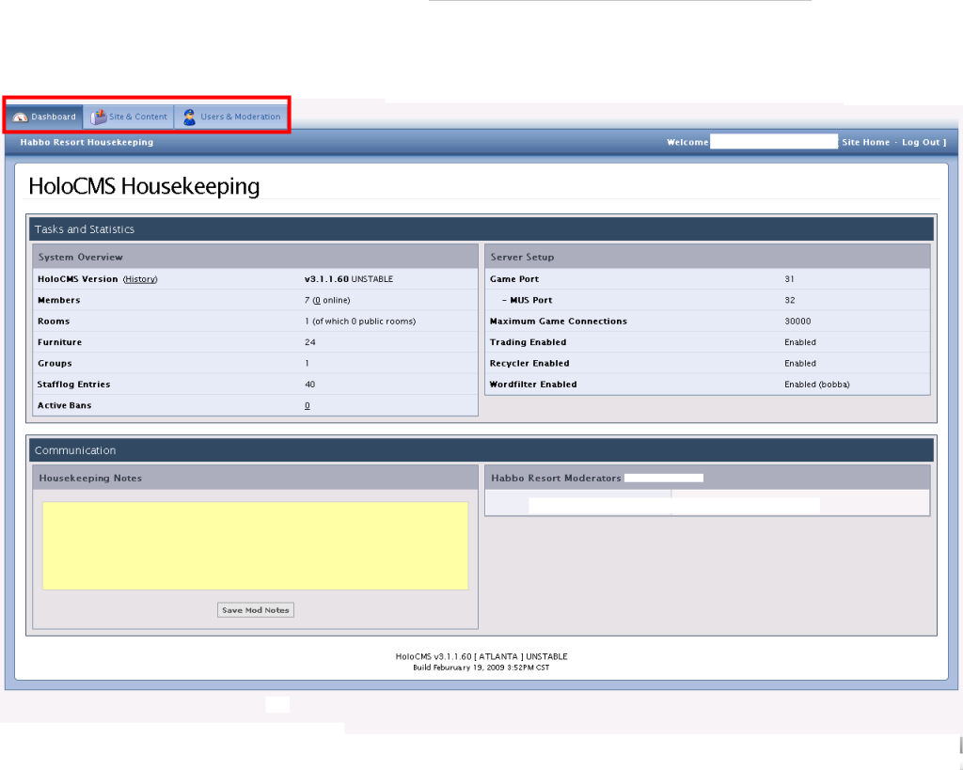The image size is (963, 770).
Task: Click the Habbo Resort Moderators panel header
Action: pos(556,478)
